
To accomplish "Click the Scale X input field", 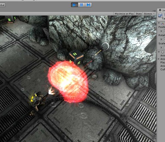I will click(164, 48).
